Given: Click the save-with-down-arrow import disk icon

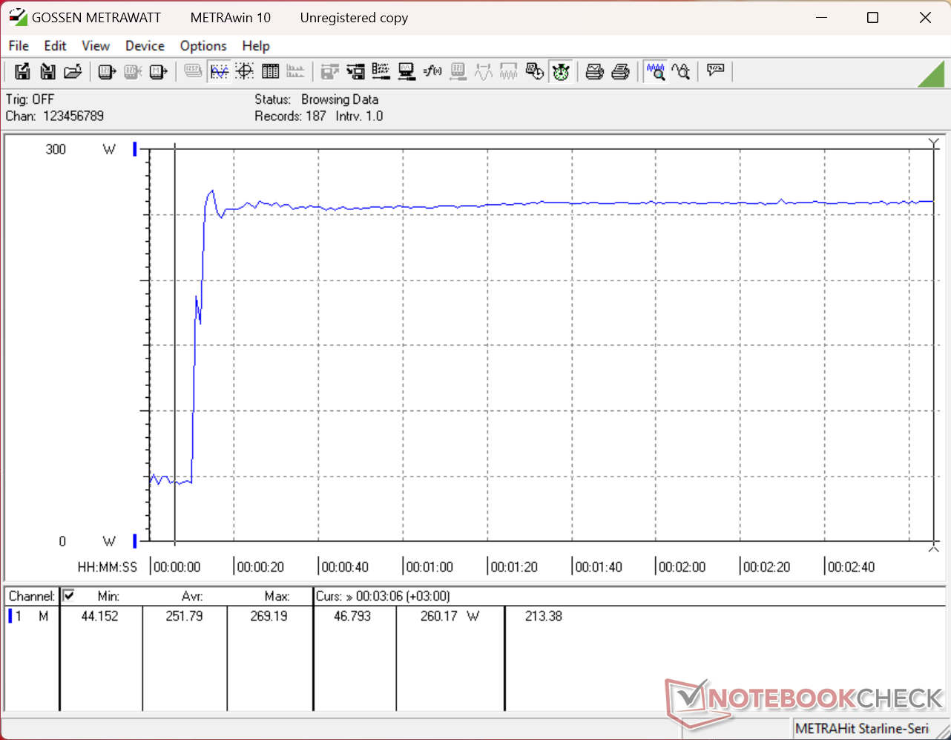Looking at the screenshot, I should click(47, 71).
